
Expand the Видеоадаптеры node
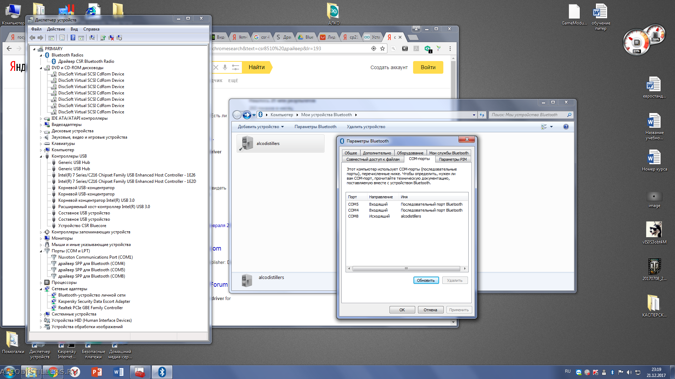coord(41,125)
